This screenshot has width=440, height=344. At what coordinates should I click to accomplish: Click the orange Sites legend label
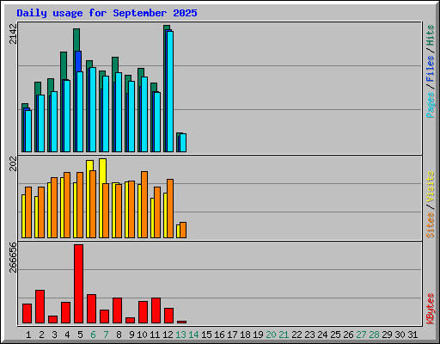tap(431, 225)
